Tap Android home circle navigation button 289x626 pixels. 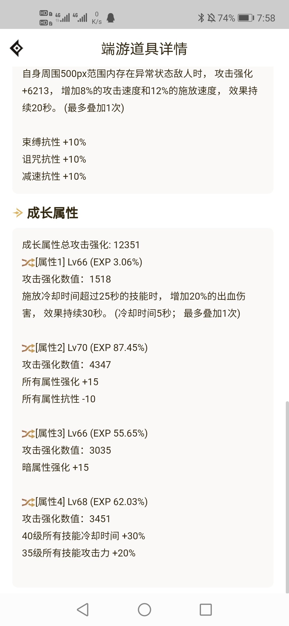[x=144, y=610]
